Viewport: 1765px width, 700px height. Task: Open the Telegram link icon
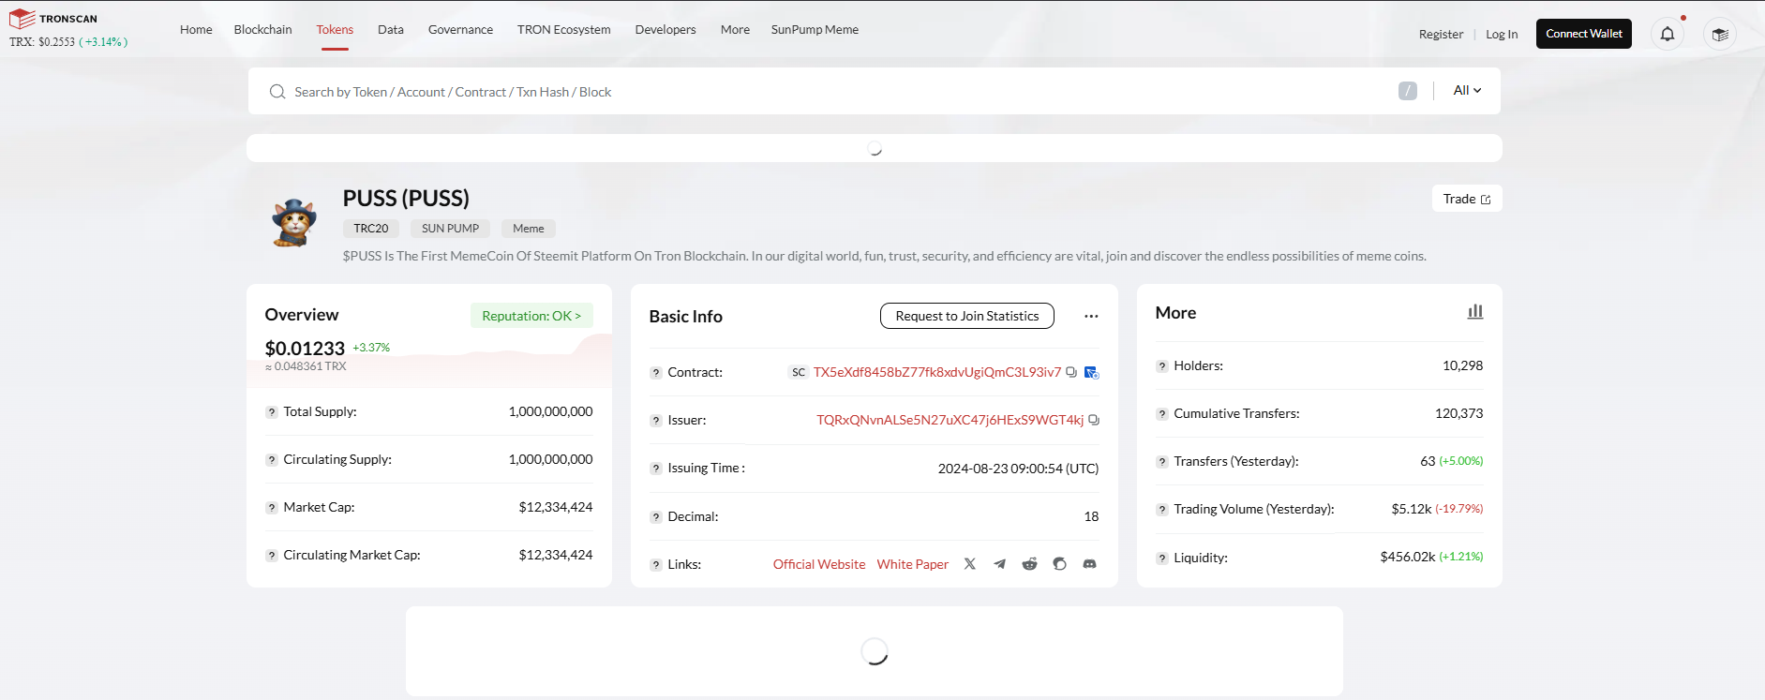pos(1000,564)
